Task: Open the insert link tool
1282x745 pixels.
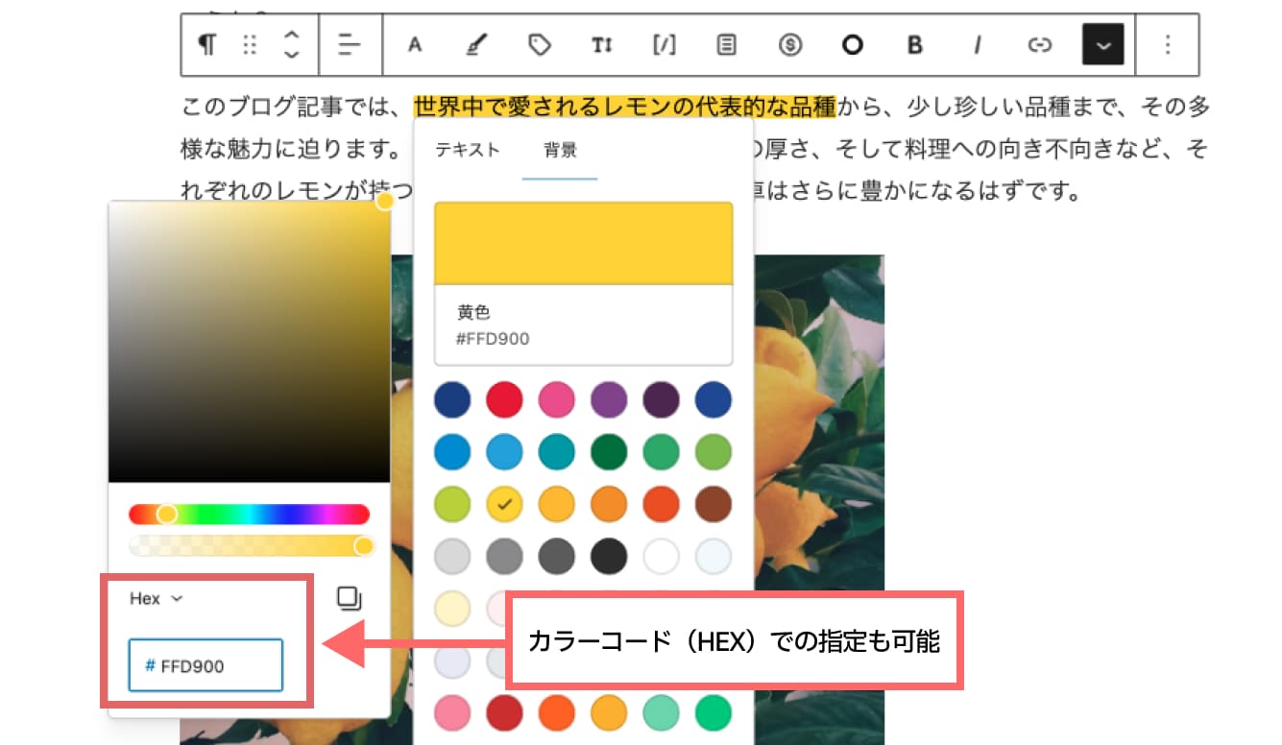Action: click(x=1039, y=45)
